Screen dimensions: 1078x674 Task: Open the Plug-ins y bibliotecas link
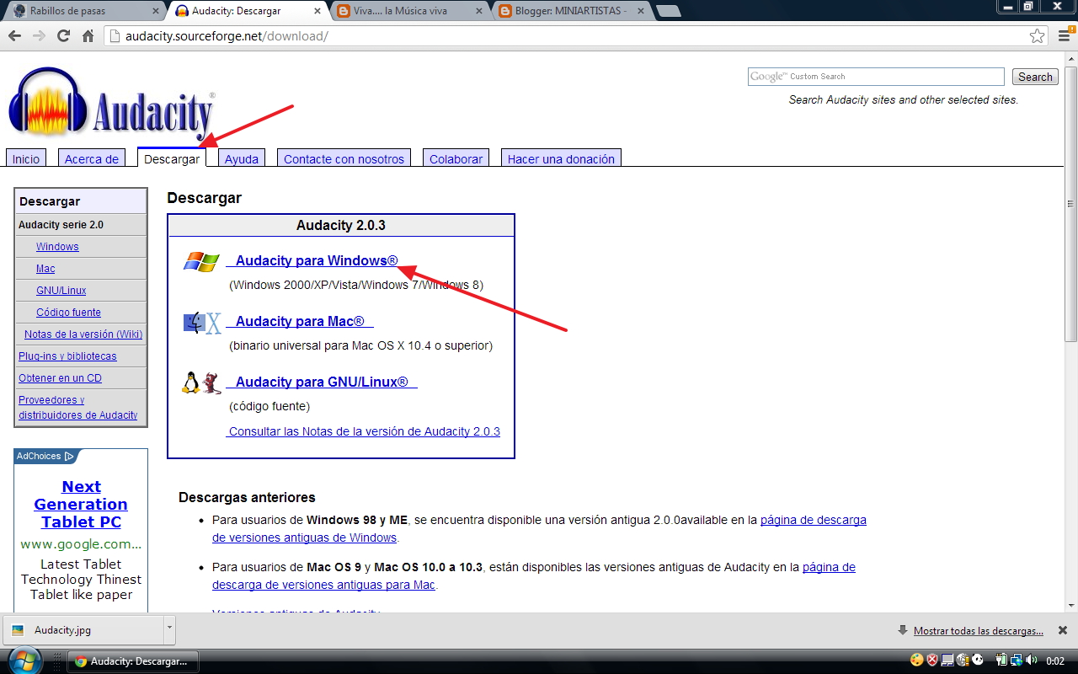pos(67,356)
